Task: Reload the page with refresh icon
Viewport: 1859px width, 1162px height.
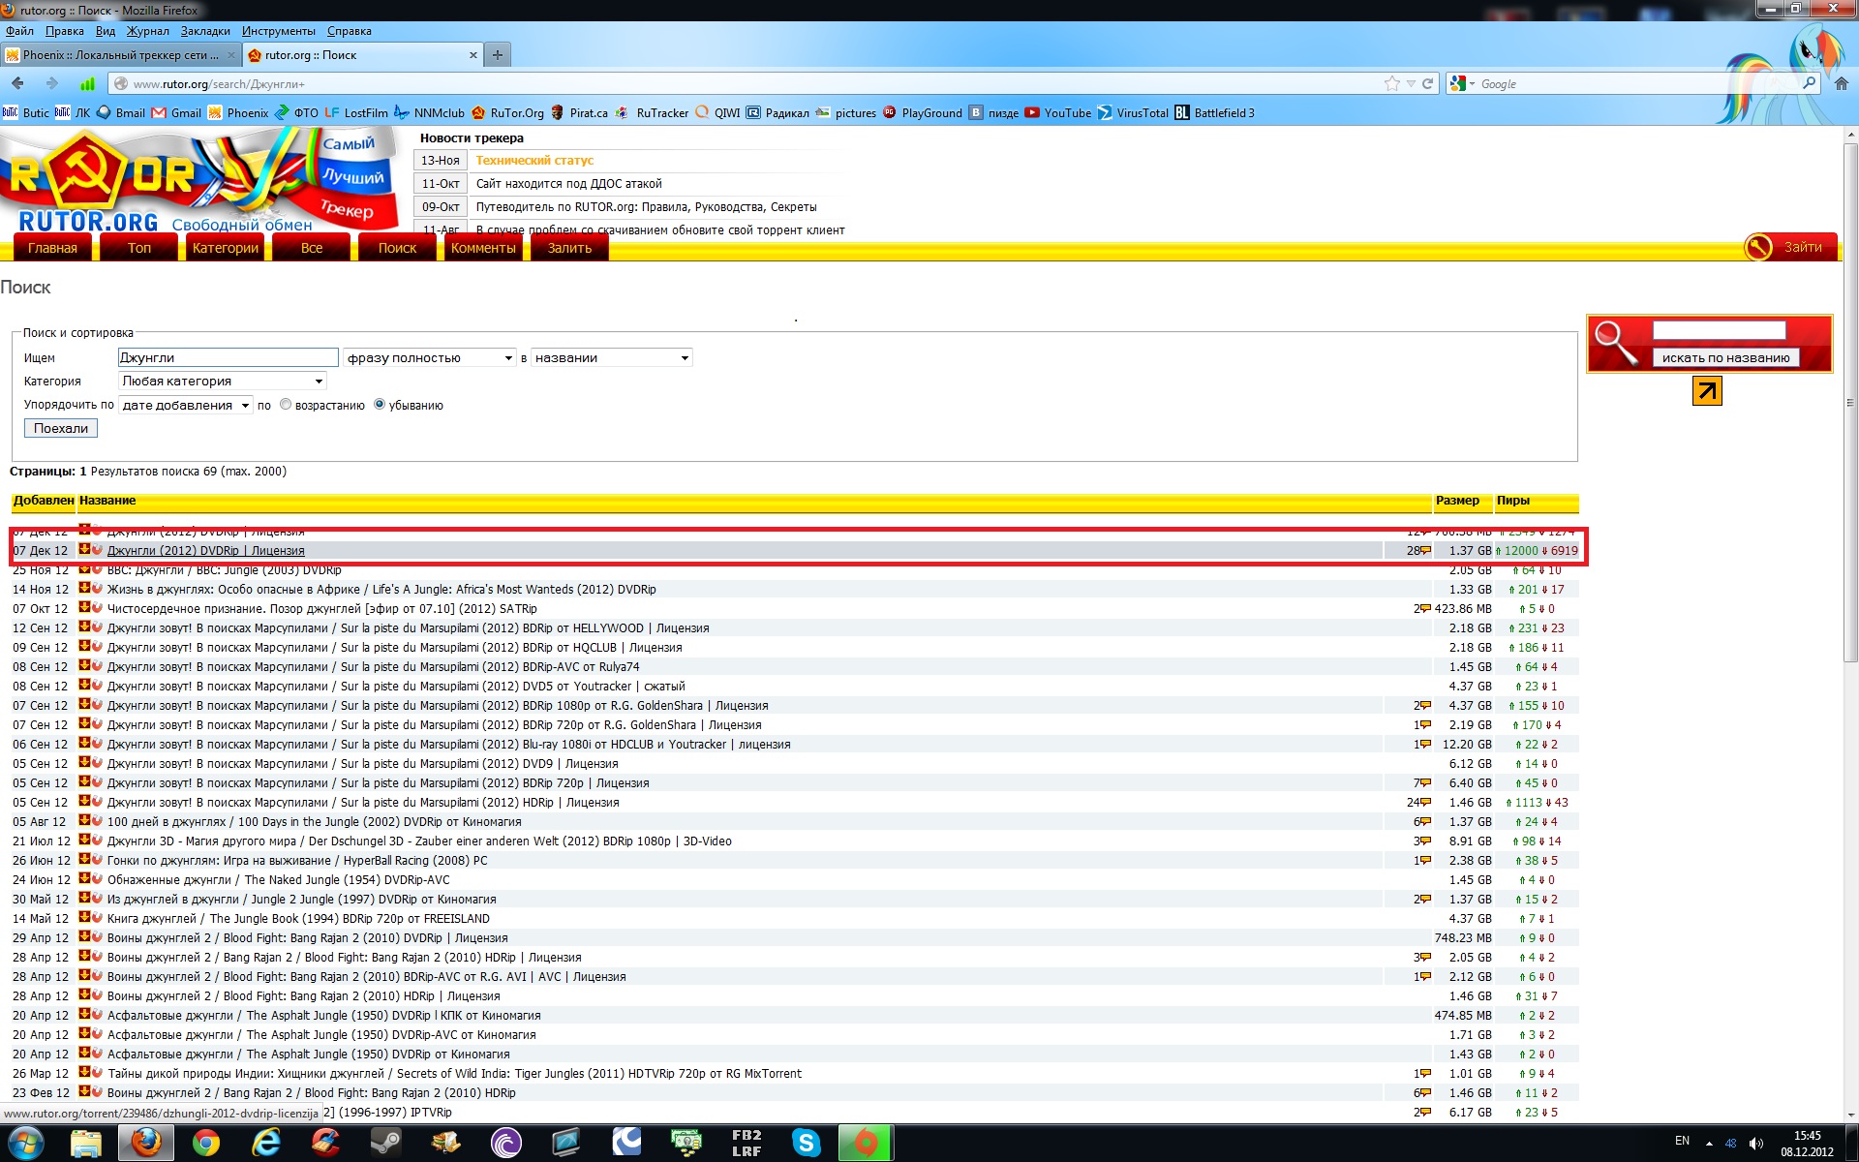Action: (x=1427, y=83)
